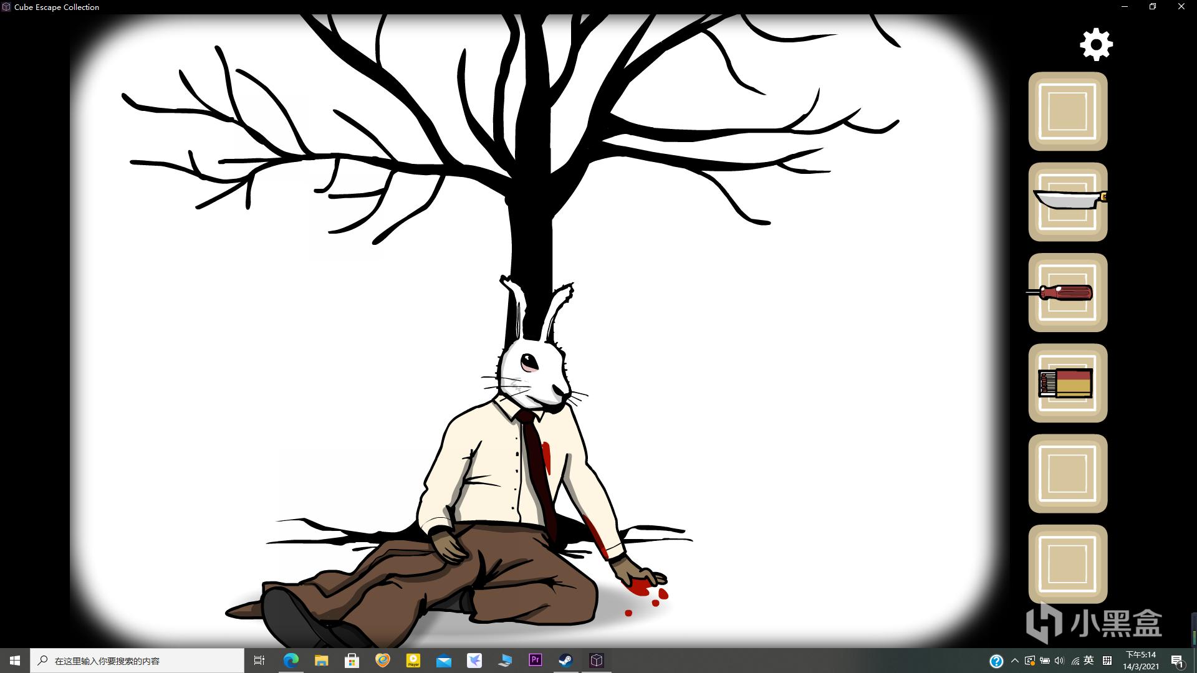
Task: Click the empty fifth inventory slot
Action: [1067, 474]
